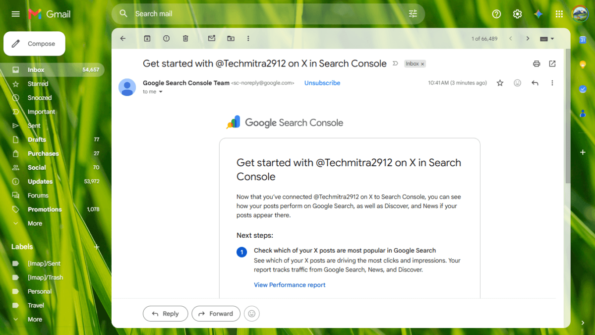Screen dimensions: 595x335
Task: Open the Forums category
Action: 52,196
